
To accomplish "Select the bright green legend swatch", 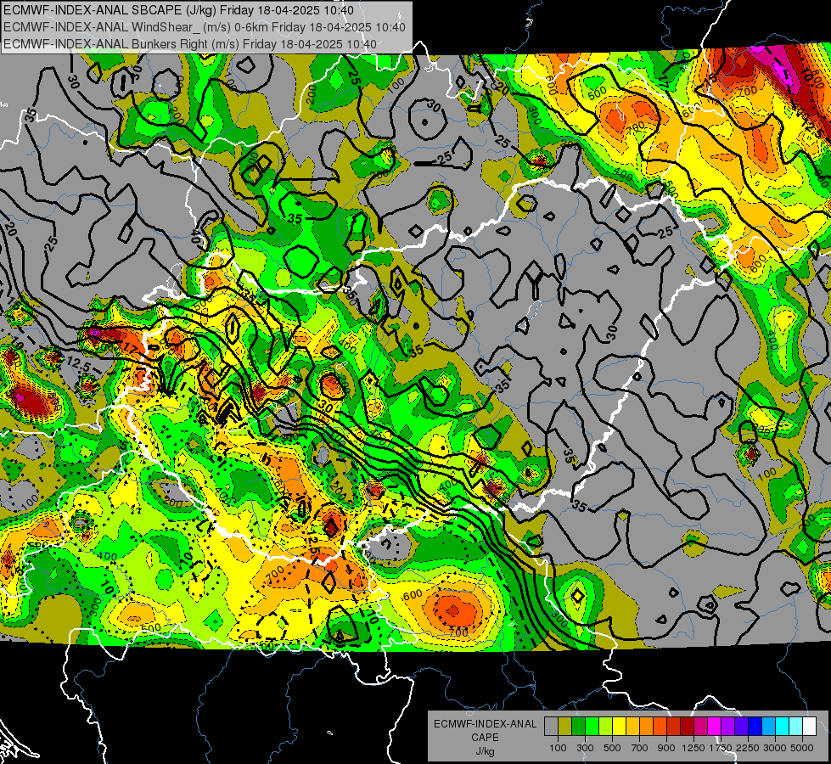I will pyautogui.click(x=592, y=726).
